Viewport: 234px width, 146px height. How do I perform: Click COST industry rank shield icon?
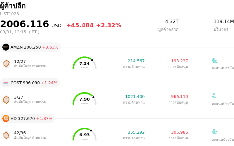click(x=6, y=99)
